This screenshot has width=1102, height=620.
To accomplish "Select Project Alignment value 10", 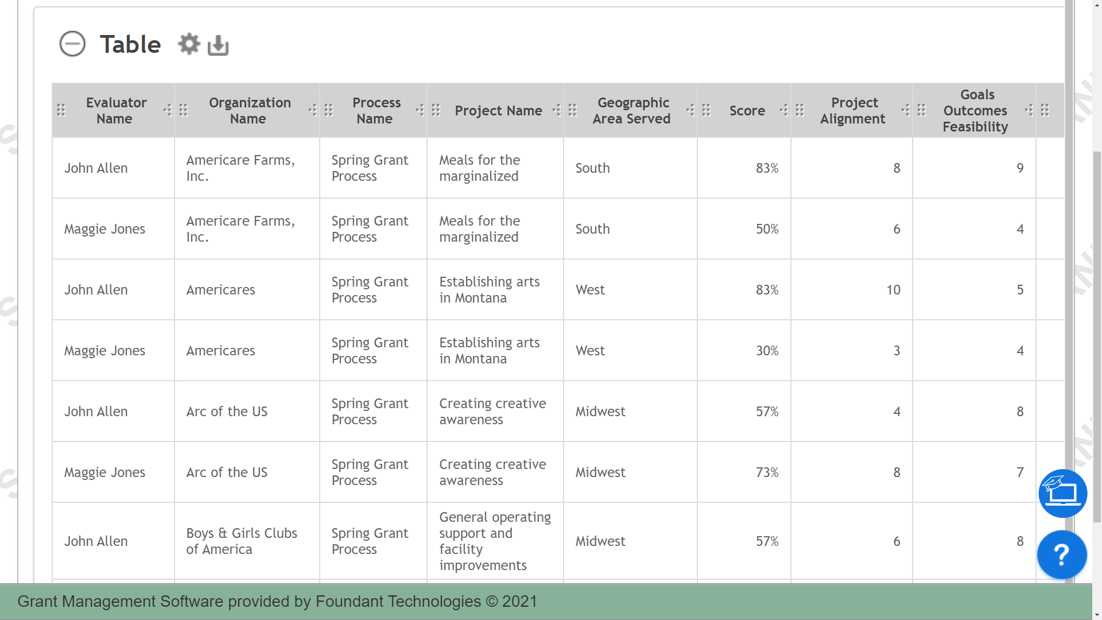I will click(852, 290).
